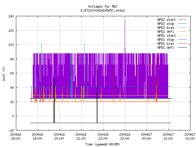Click the purple spike peaking near 135 V
This screenshot has height=147, width=196.
coord(125,36)
